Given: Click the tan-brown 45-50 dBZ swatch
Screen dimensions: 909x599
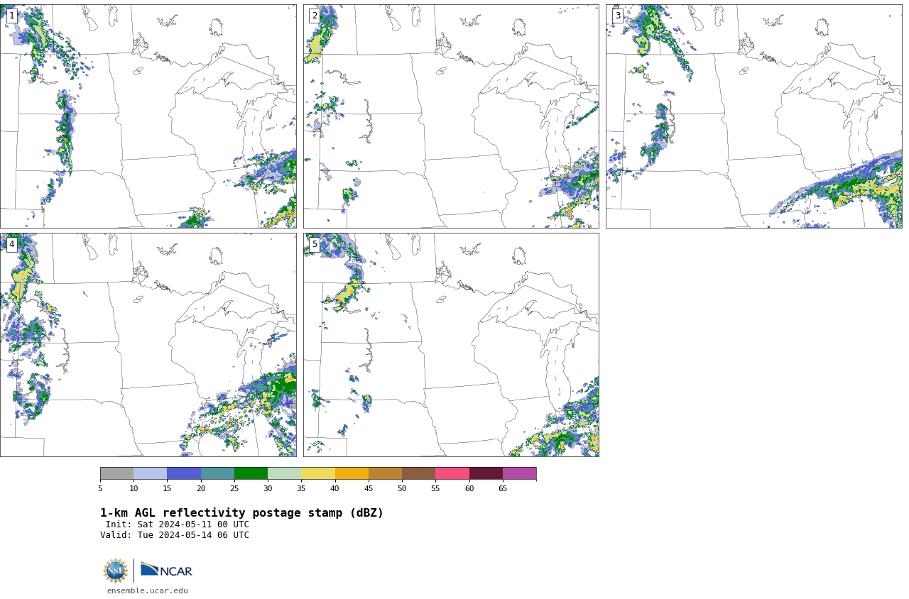Looking at the screenshot, I should pyautogui.click(x=385, y=473).
